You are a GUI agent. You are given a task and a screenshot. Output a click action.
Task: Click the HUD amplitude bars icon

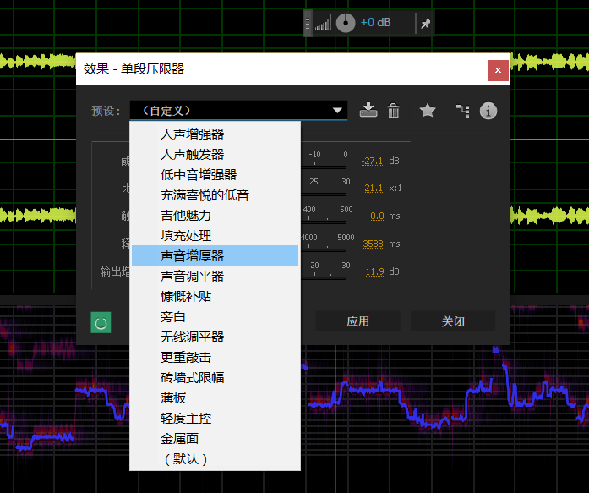tap(323, 23)
